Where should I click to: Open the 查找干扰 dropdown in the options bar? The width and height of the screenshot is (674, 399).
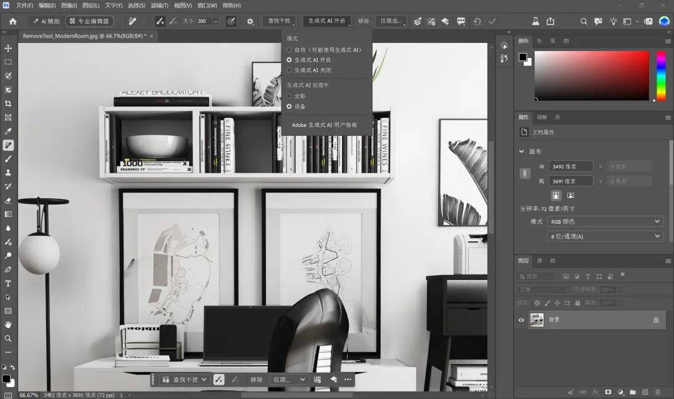pos(280,21)
